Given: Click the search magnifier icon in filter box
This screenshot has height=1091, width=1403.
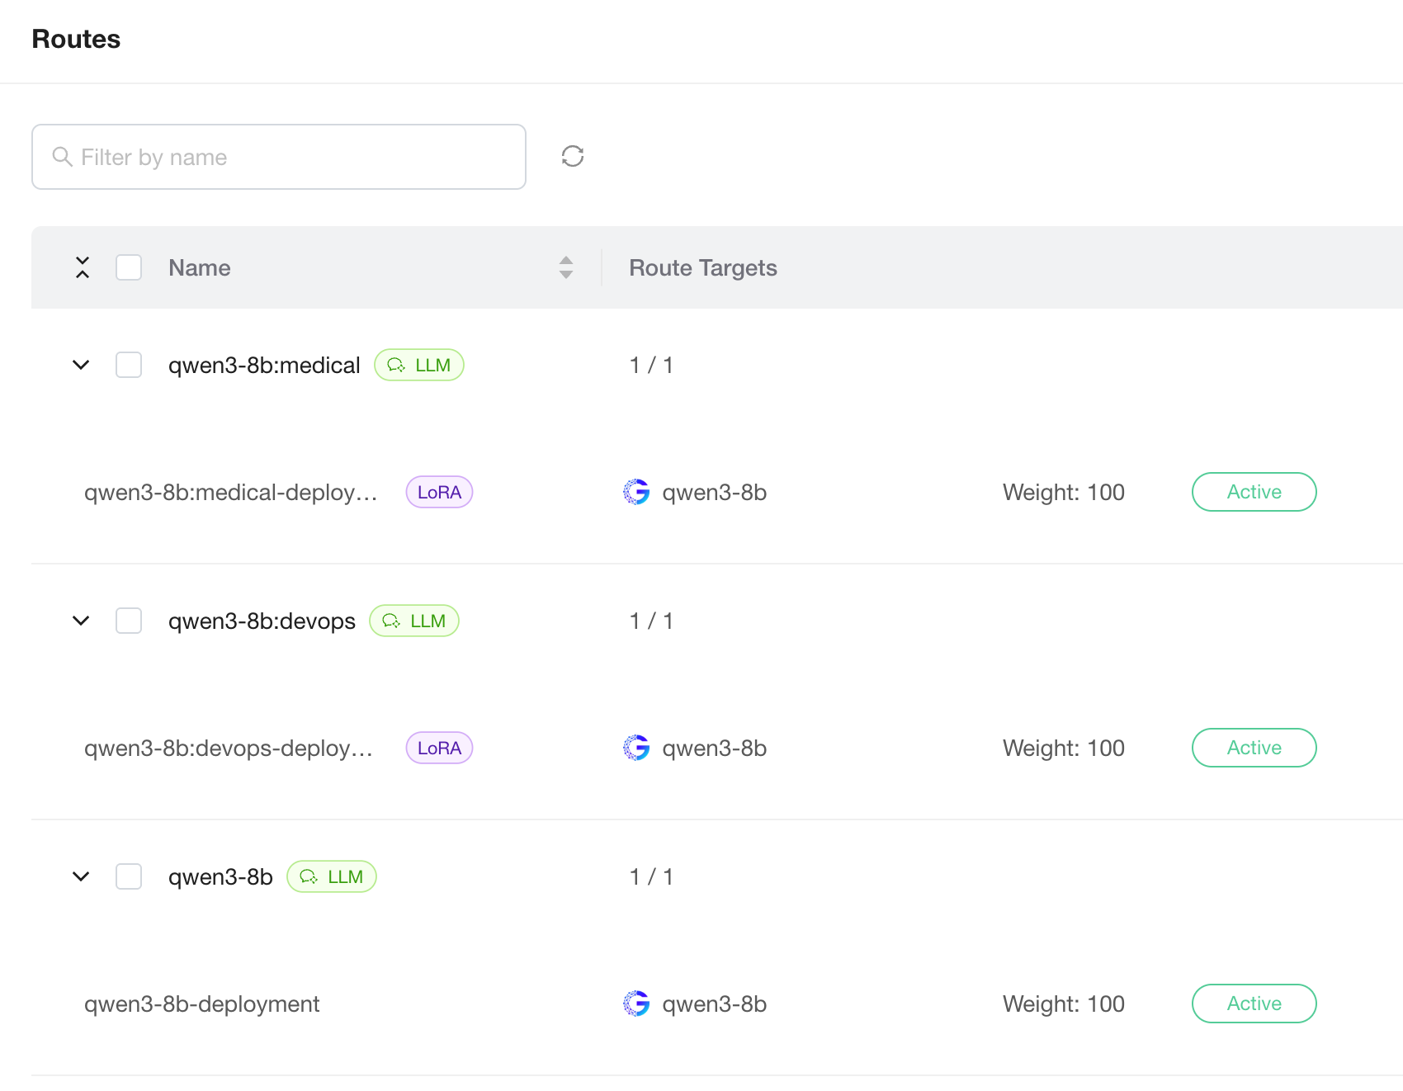Looking at the screenshot, I should pos(62,156).
